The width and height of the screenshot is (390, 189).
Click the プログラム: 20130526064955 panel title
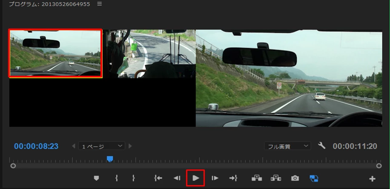[x=49, y=4]
